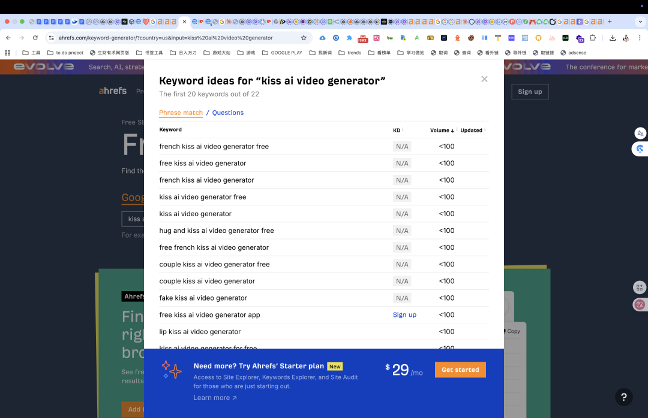This screenshot has width=648, height=418.
Task: Click the Sign up button in page header
Action: pyautogui.click(x=530, y=92)
